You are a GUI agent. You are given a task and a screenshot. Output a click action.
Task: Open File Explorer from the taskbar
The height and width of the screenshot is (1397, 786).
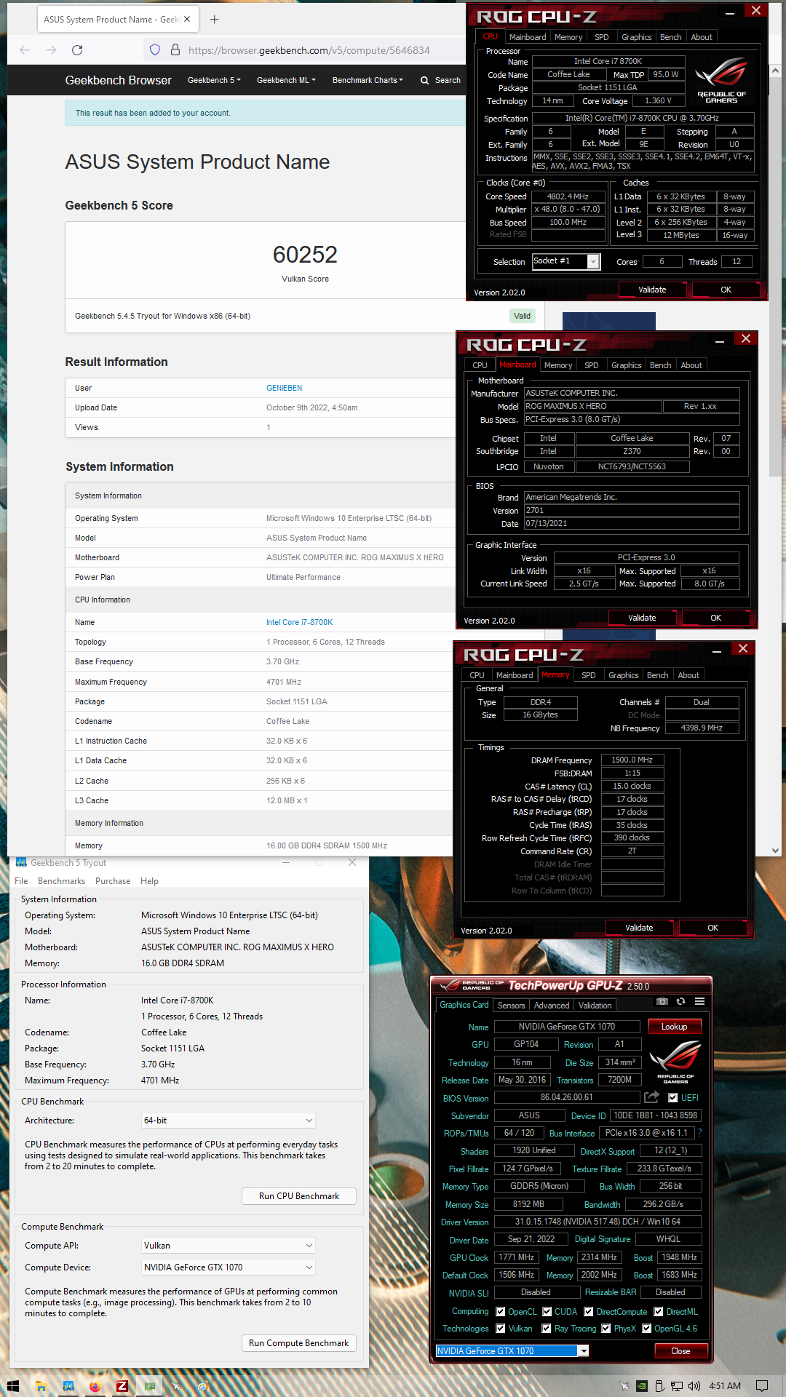pyautogui.click(x=41, y=1386)
